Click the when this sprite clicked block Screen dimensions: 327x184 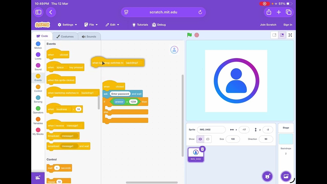[x=61, y=79]
